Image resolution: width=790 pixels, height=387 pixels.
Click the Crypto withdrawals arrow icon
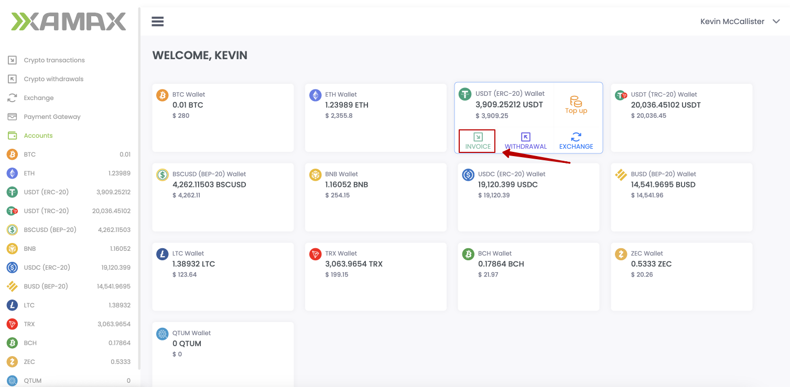12,79
